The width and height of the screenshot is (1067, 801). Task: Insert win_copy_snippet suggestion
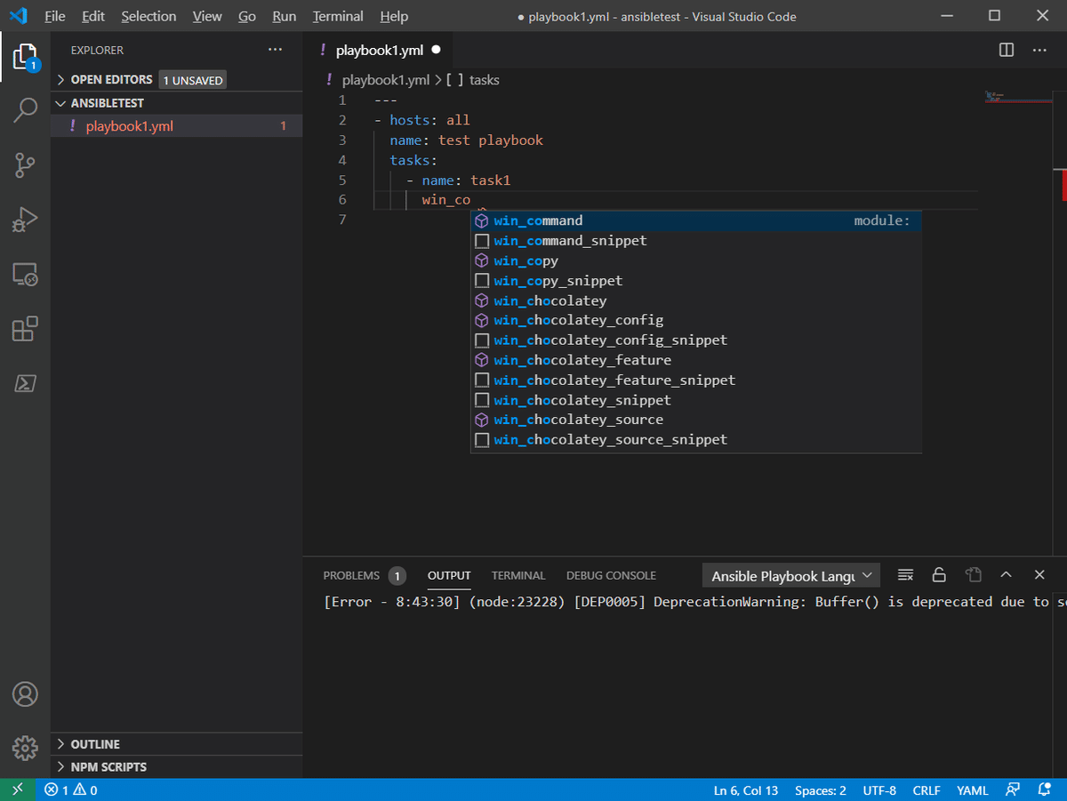point(695,281)
